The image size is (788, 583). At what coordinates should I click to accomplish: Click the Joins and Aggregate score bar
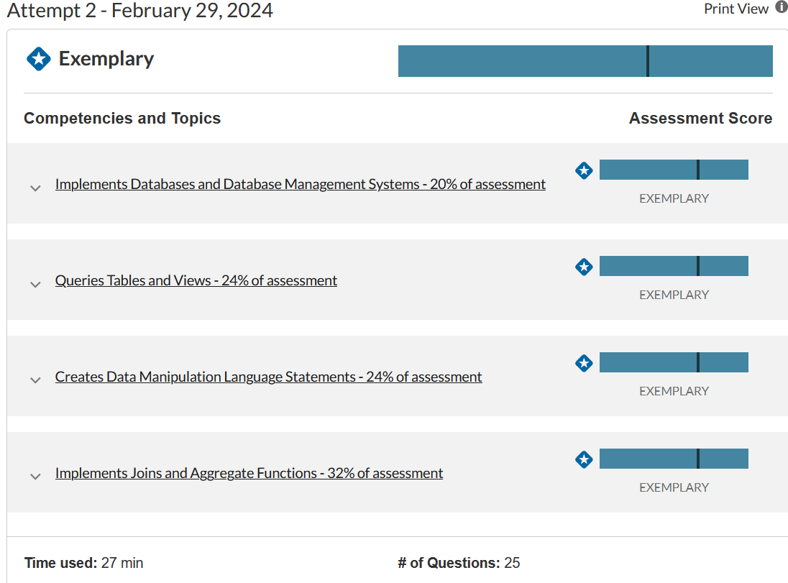coord(674,459)
